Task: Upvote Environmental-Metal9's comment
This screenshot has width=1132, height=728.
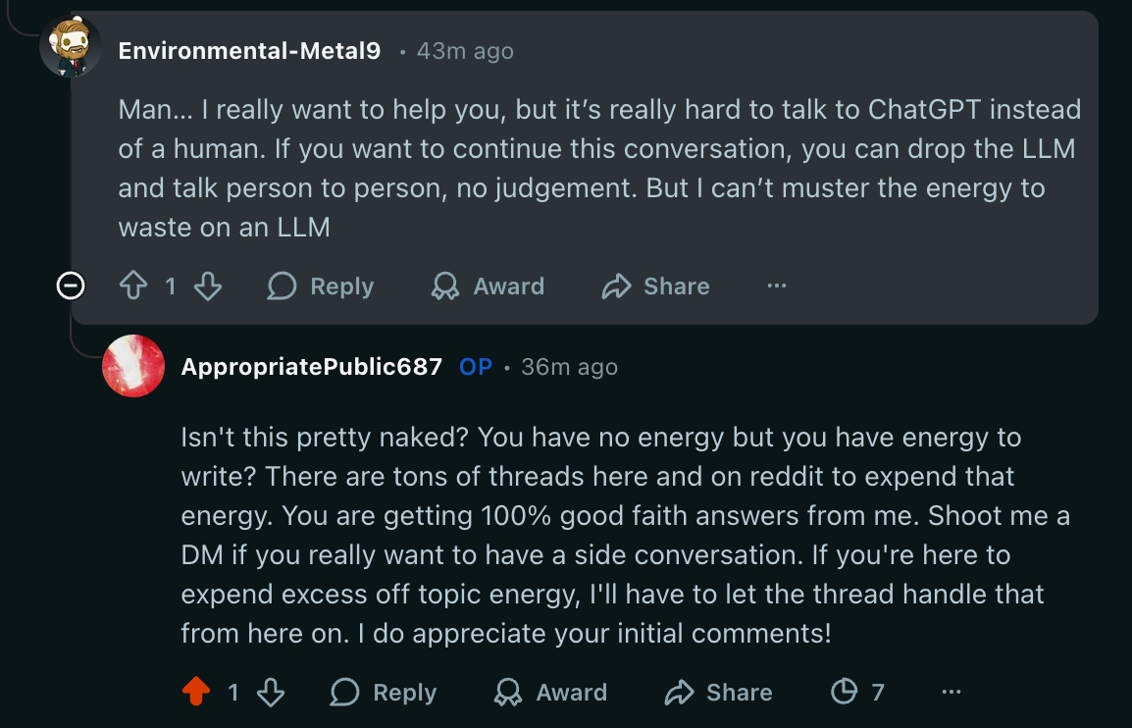Action: pos(131,286)
